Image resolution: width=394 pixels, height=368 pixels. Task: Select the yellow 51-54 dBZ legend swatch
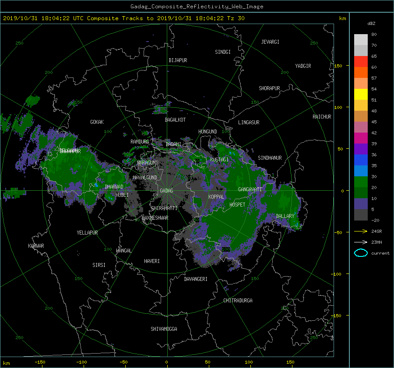point(361,95)
